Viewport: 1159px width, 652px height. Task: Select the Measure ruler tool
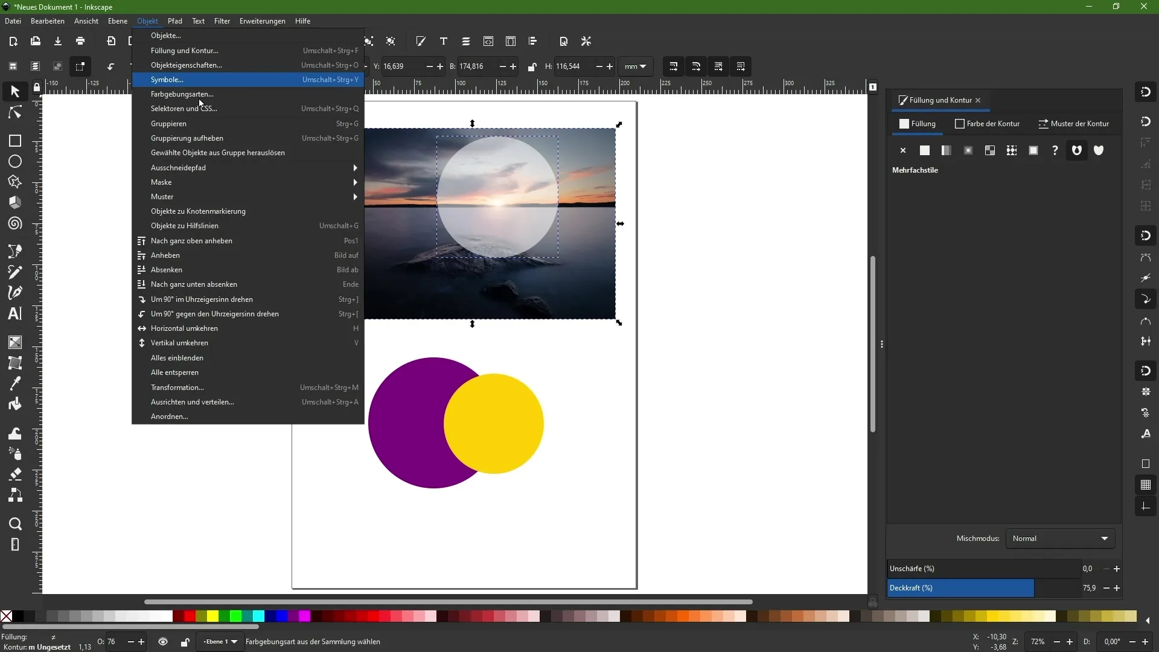tap(15, 545)
